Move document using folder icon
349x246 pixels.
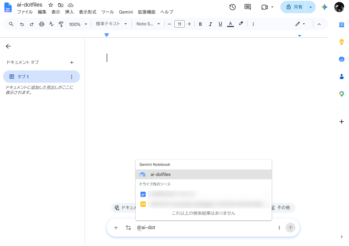click(x=61, y=5)
